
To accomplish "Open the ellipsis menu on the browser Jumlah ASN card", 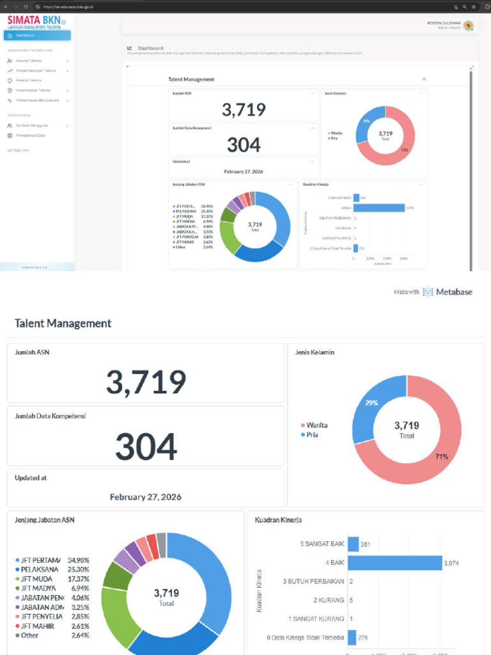I will pos(312,93).
